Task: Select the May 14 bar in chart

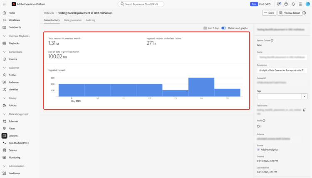Action: 201,87
